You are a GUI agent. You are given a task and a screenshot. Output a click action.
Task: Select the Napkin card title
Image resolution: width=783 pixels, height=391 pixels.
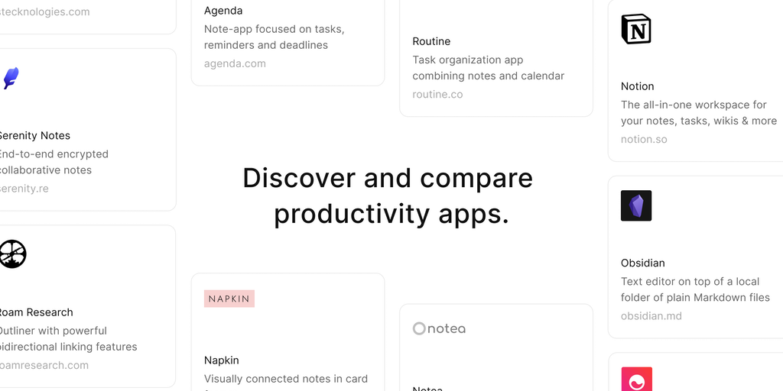(x=222, y=360)
